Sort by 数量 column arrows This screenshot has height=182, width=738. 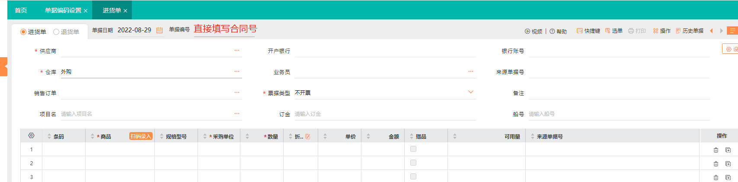(247, 136)
